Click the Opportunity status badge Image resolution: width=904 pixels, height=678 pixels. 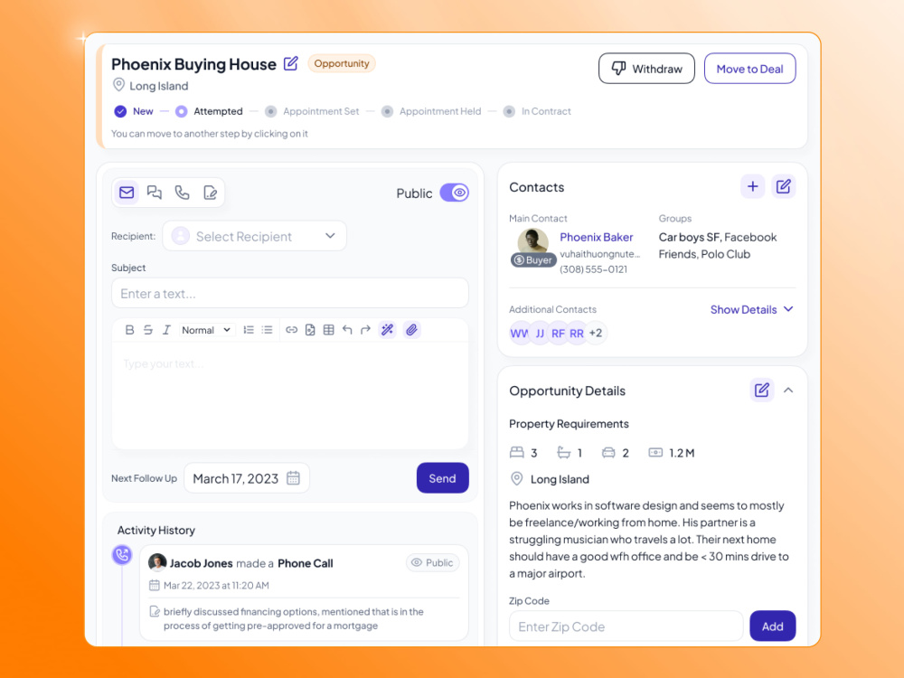point(342,63)
